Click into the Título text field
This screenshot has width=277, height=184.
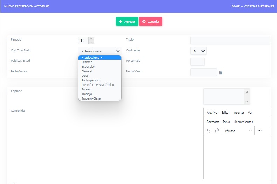pyautogui.click(x=230, y=41)
